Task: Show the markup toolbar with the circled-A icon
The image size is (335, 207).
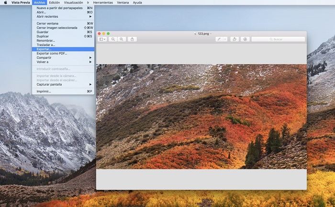Action: [246, 39]
